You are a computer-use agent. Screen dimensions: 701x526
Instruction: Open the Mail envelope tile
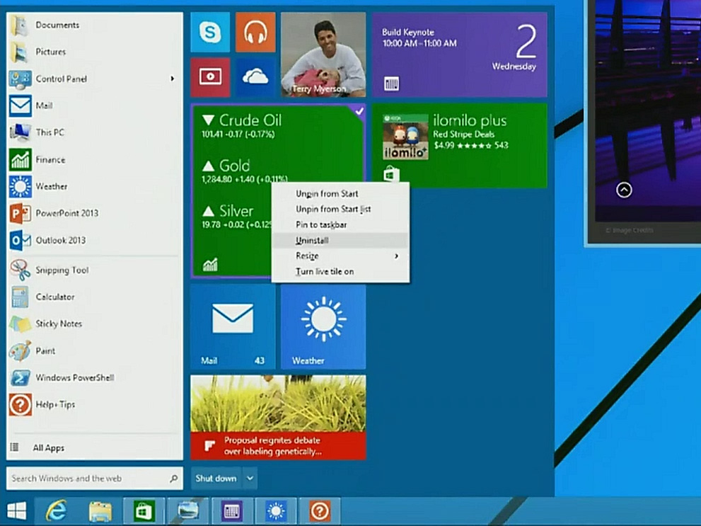pyautogui.click(x=233, y=326)
